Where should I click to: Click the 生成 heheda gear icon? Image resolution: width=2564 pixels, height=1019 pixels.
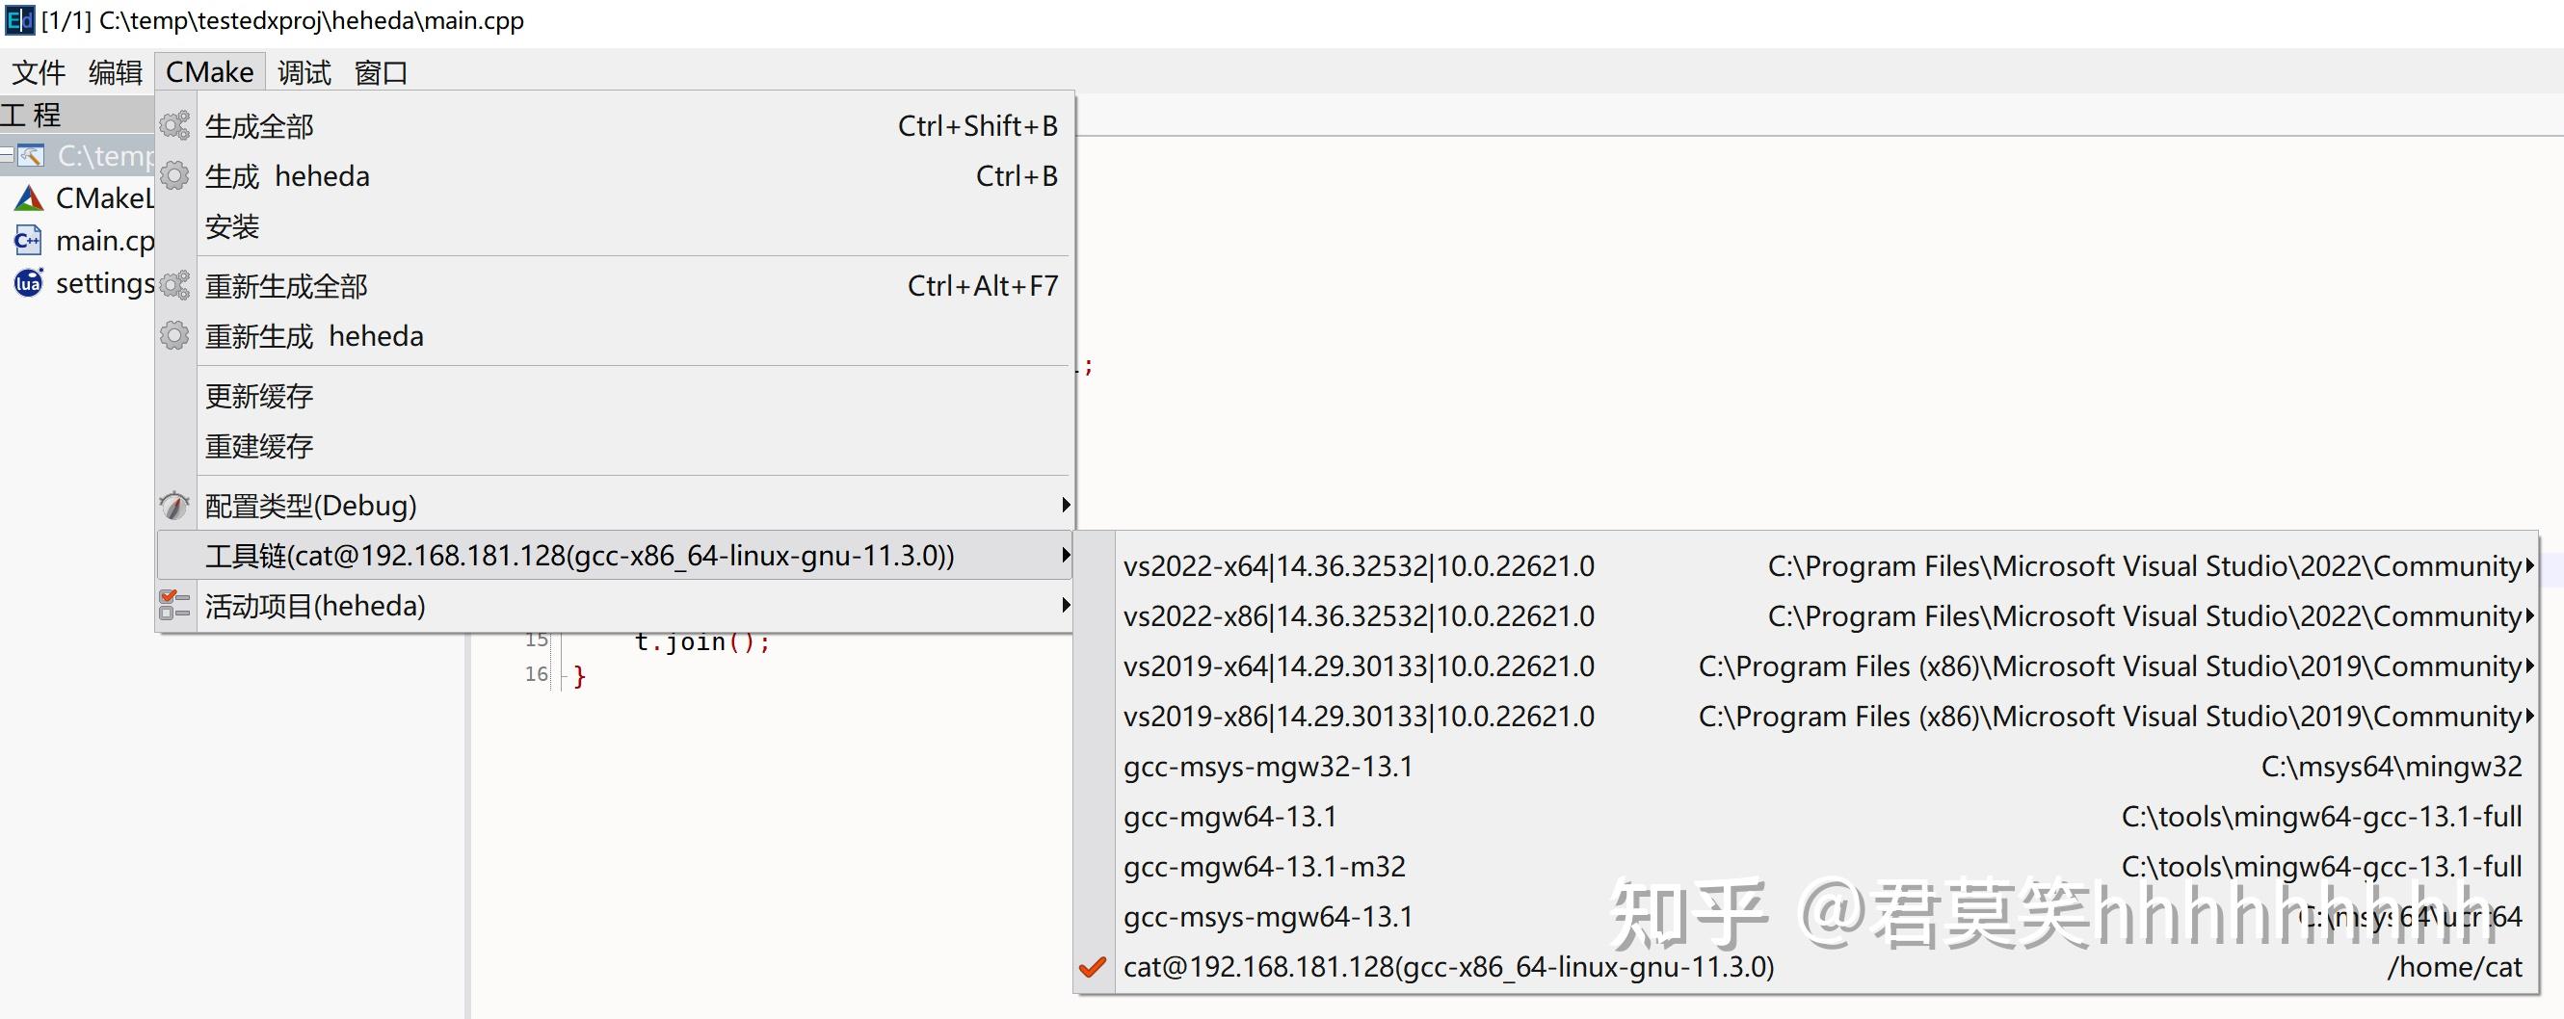click(x=175, y=175)
